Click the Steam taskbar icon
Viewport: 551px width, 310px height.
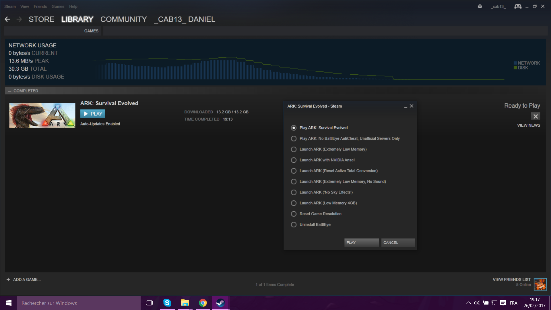(220, 303)
